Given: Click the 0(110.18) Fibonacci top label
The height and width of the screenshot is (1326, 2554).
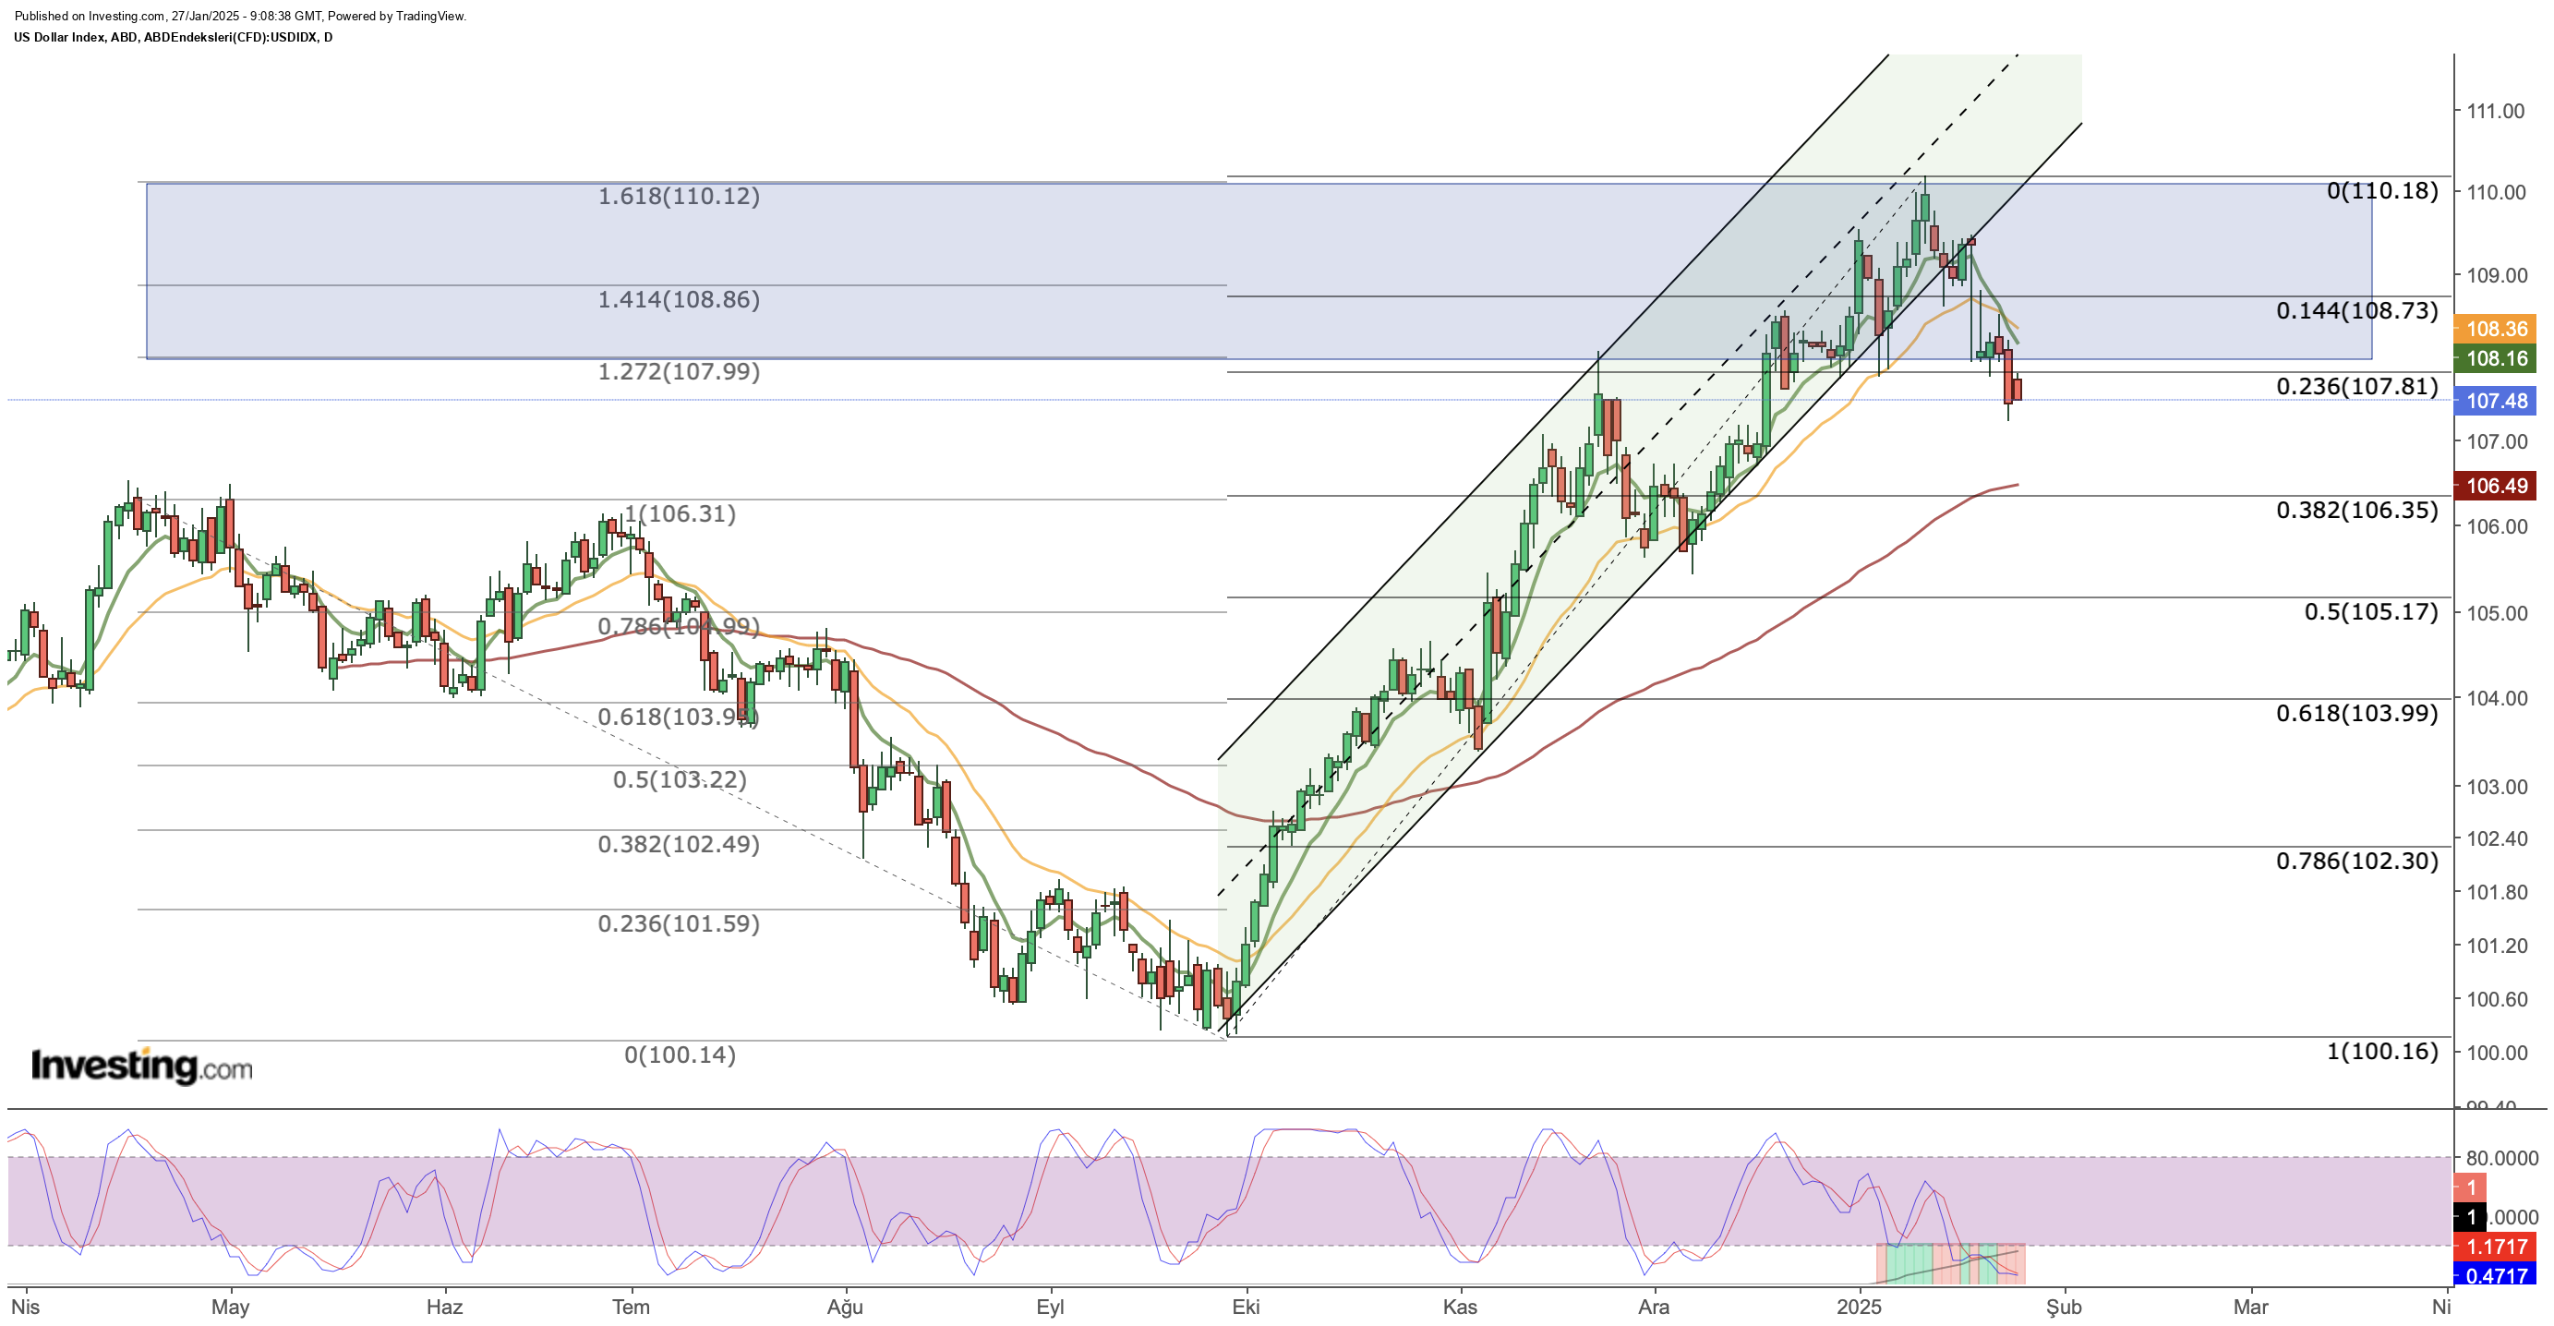Looking at the screenshot, I should tap(2381, 190).
